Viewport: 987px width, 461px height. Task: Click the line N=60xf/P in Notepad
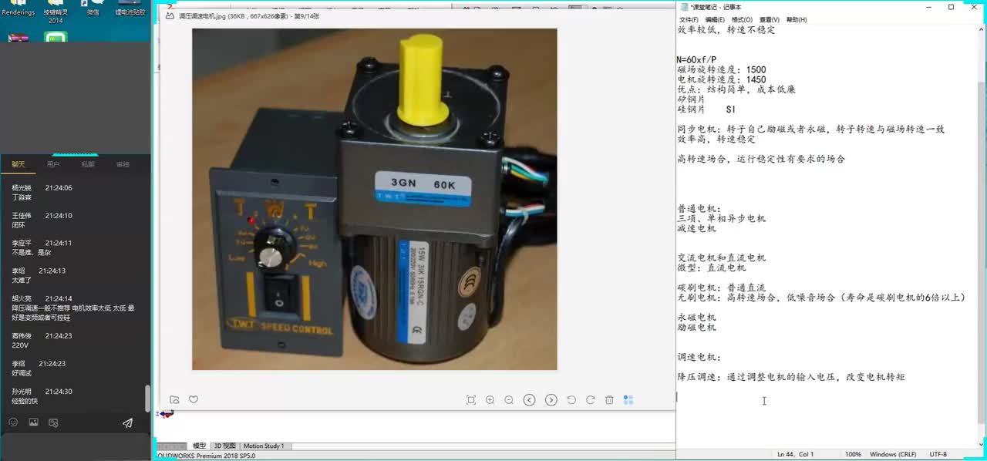[x=696, y=60]
